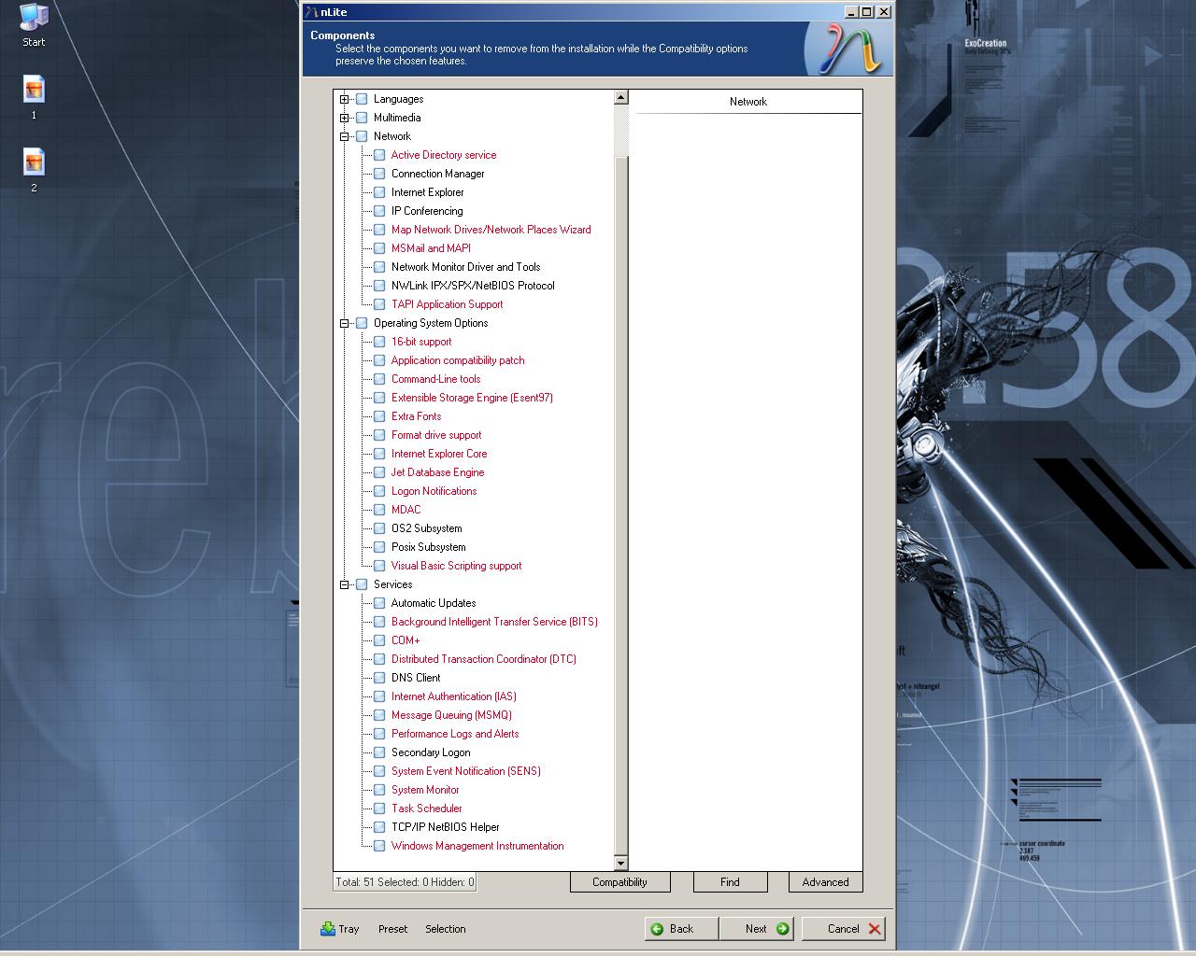
Task: Select DNS Client
Action: coord(416,678)
